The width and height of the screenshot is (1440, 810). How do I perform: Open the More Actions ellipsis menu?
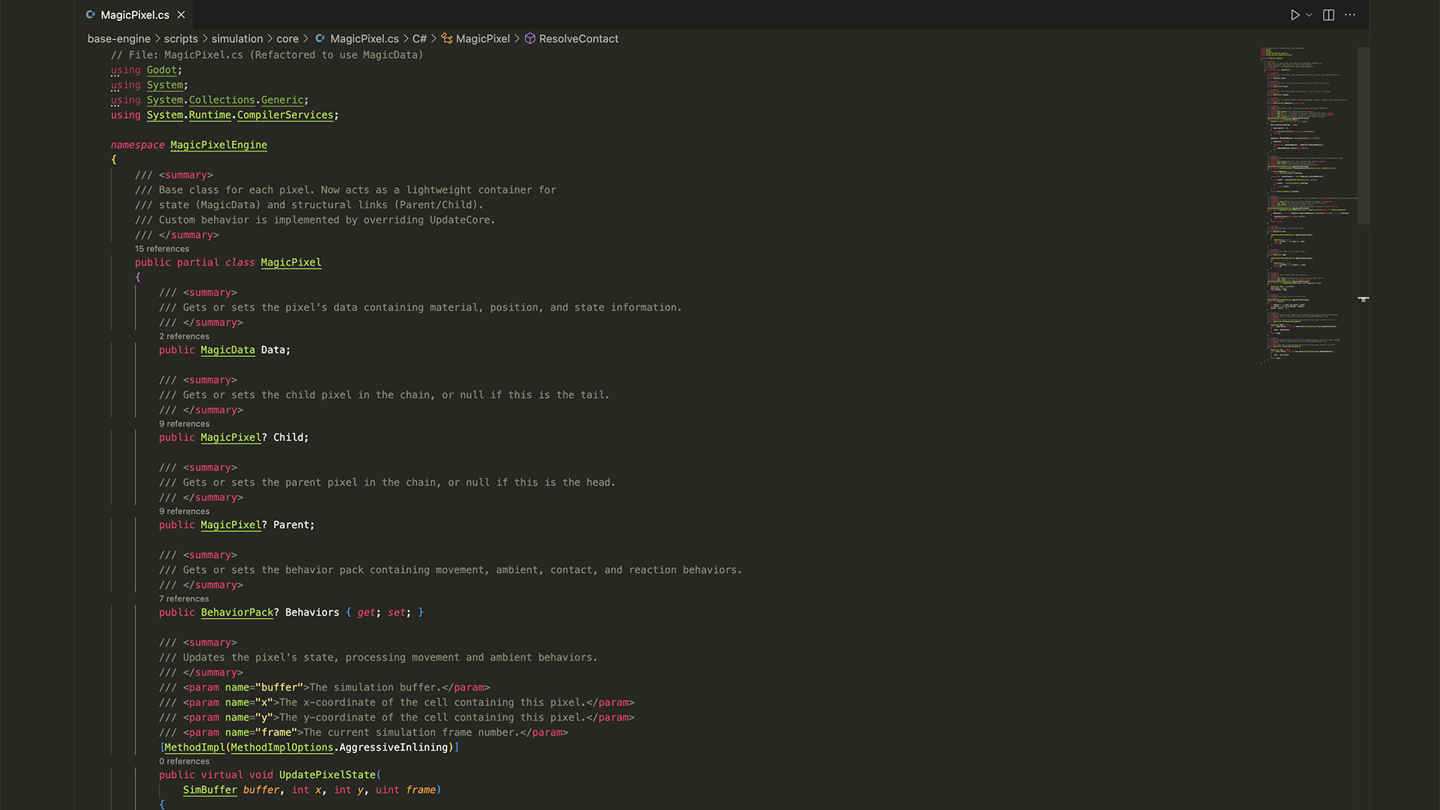[x=1350, y=15]
